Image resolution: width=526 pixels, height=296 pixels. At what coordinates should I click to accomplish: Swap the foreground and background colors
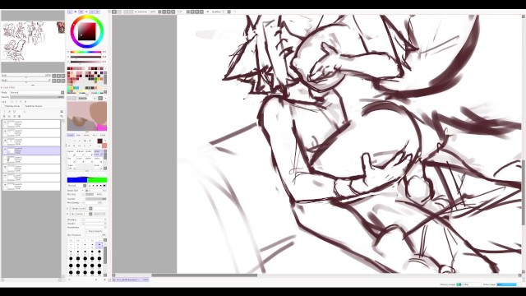tap(105, 141)
